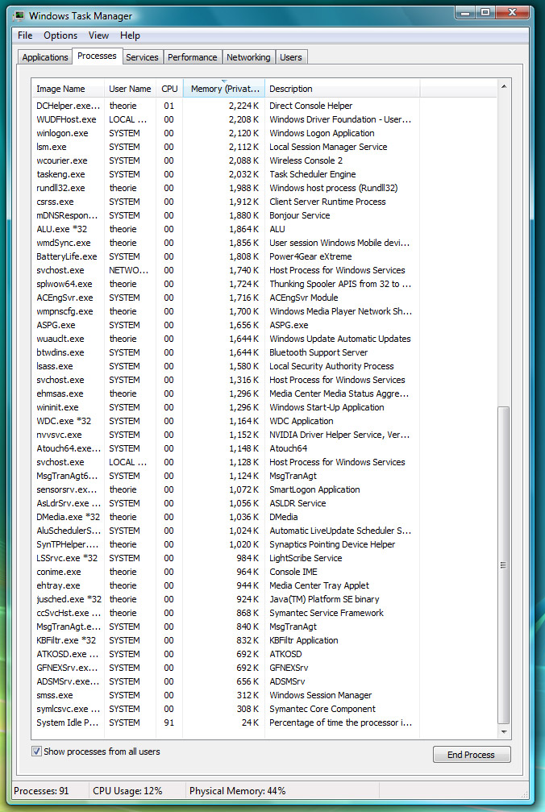This screenshot has width=545, height=812.
Task: Sort by User Name column header
Action: (130, 89)
